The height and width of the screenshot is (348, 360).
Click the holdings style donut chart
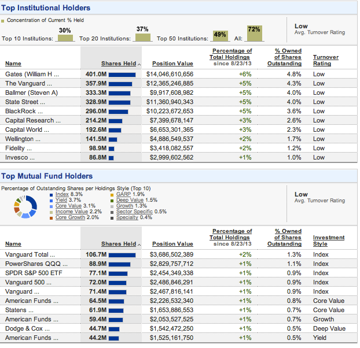point(25,206)
